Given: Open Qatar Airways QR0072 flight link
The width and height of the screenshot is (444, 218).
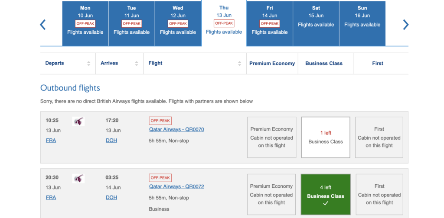Looking at the screenshot, I should point(176,186).
